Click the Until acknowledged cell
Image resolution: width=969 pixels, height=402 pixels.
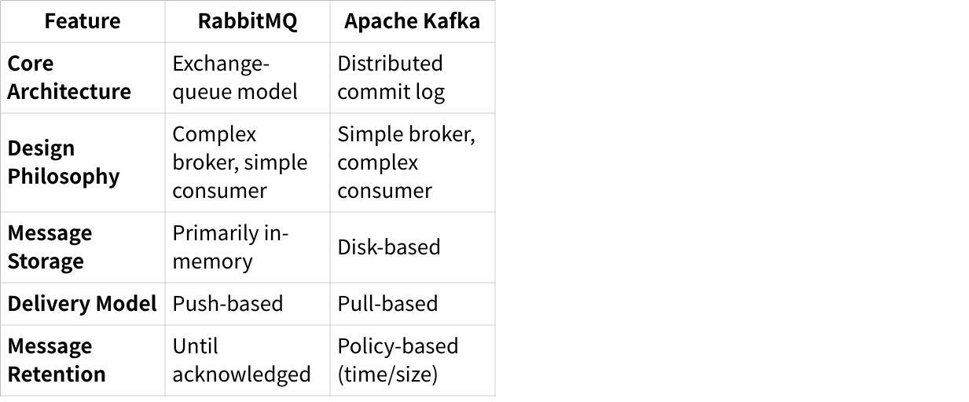pos(241,360)
